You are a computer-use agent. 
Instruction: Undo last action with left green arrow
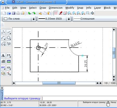click(x=29, y=13)
